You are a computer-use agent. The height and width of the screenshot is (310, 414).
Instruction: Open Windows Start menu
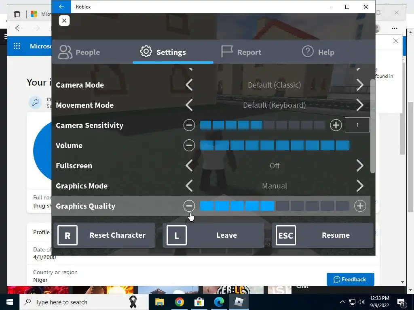point(10,302)
